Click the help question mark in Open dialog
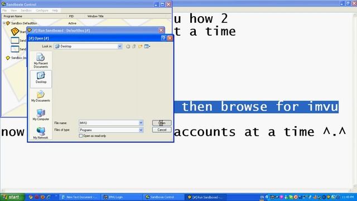 pyautogui.click(x=163, y=38)
